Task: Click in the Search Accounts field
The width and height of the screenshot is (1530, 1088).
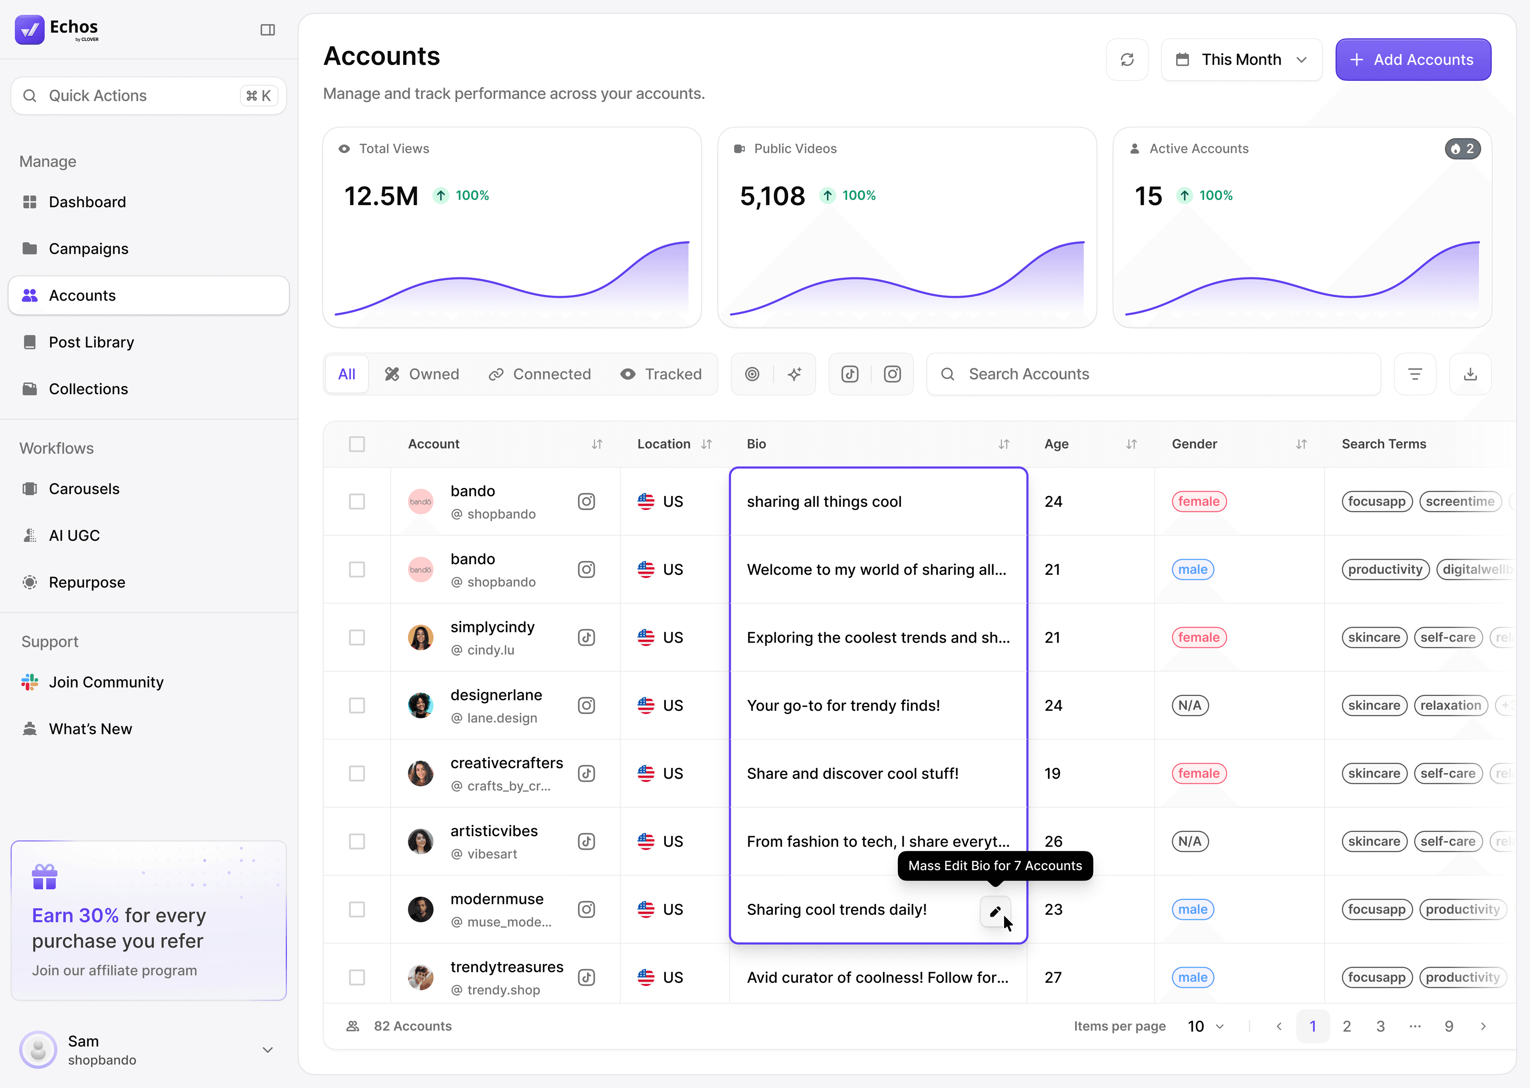Action: pyautogui.click(x=1153, y=374)
